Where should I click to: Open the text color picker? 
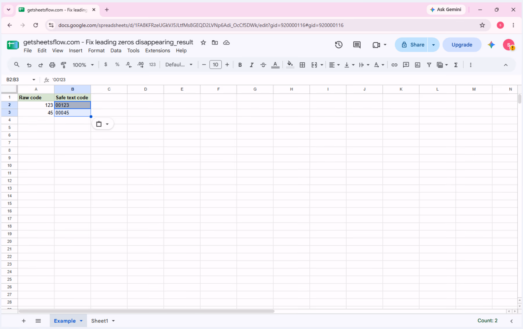[x=275, y=65]
